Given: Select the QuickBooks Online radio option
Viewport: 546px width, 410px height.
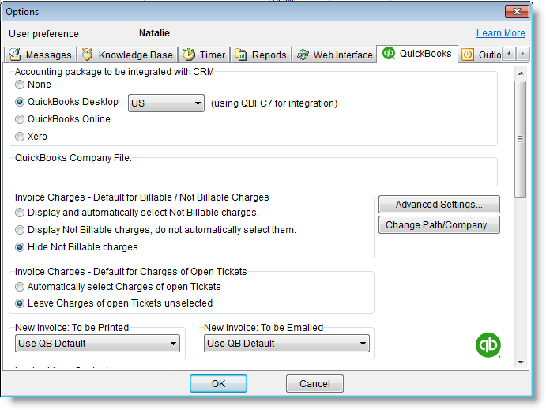Looking at the screenshot, I should [21, 119].
